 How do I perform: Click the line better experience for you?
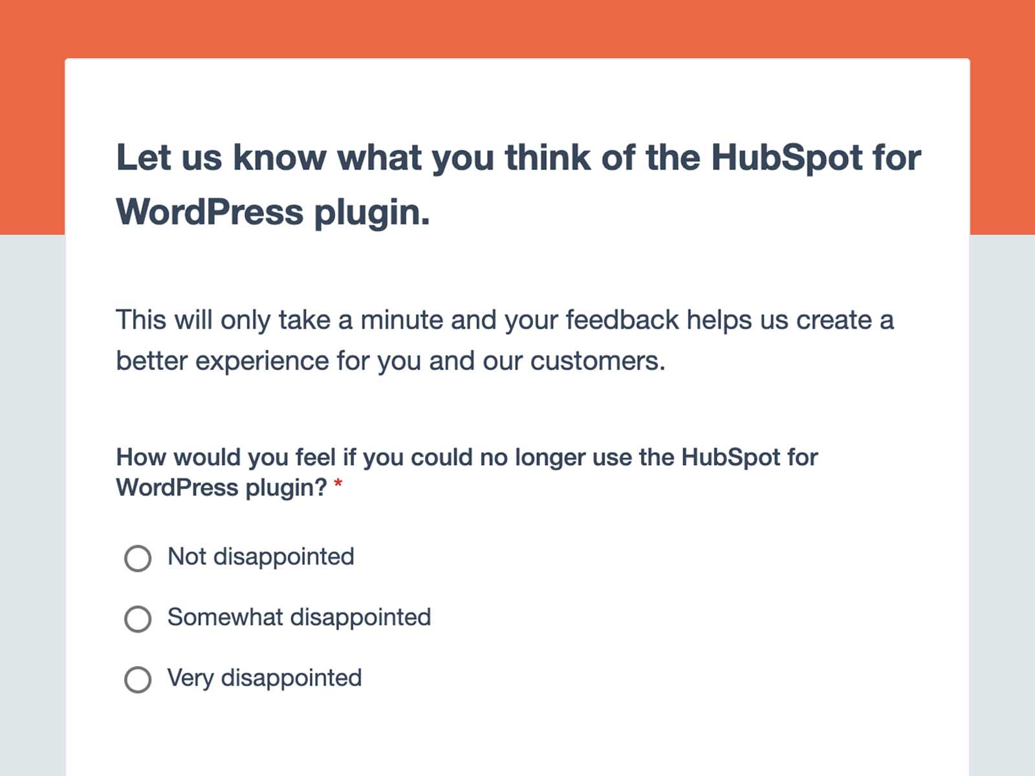(x=391, y=361)
